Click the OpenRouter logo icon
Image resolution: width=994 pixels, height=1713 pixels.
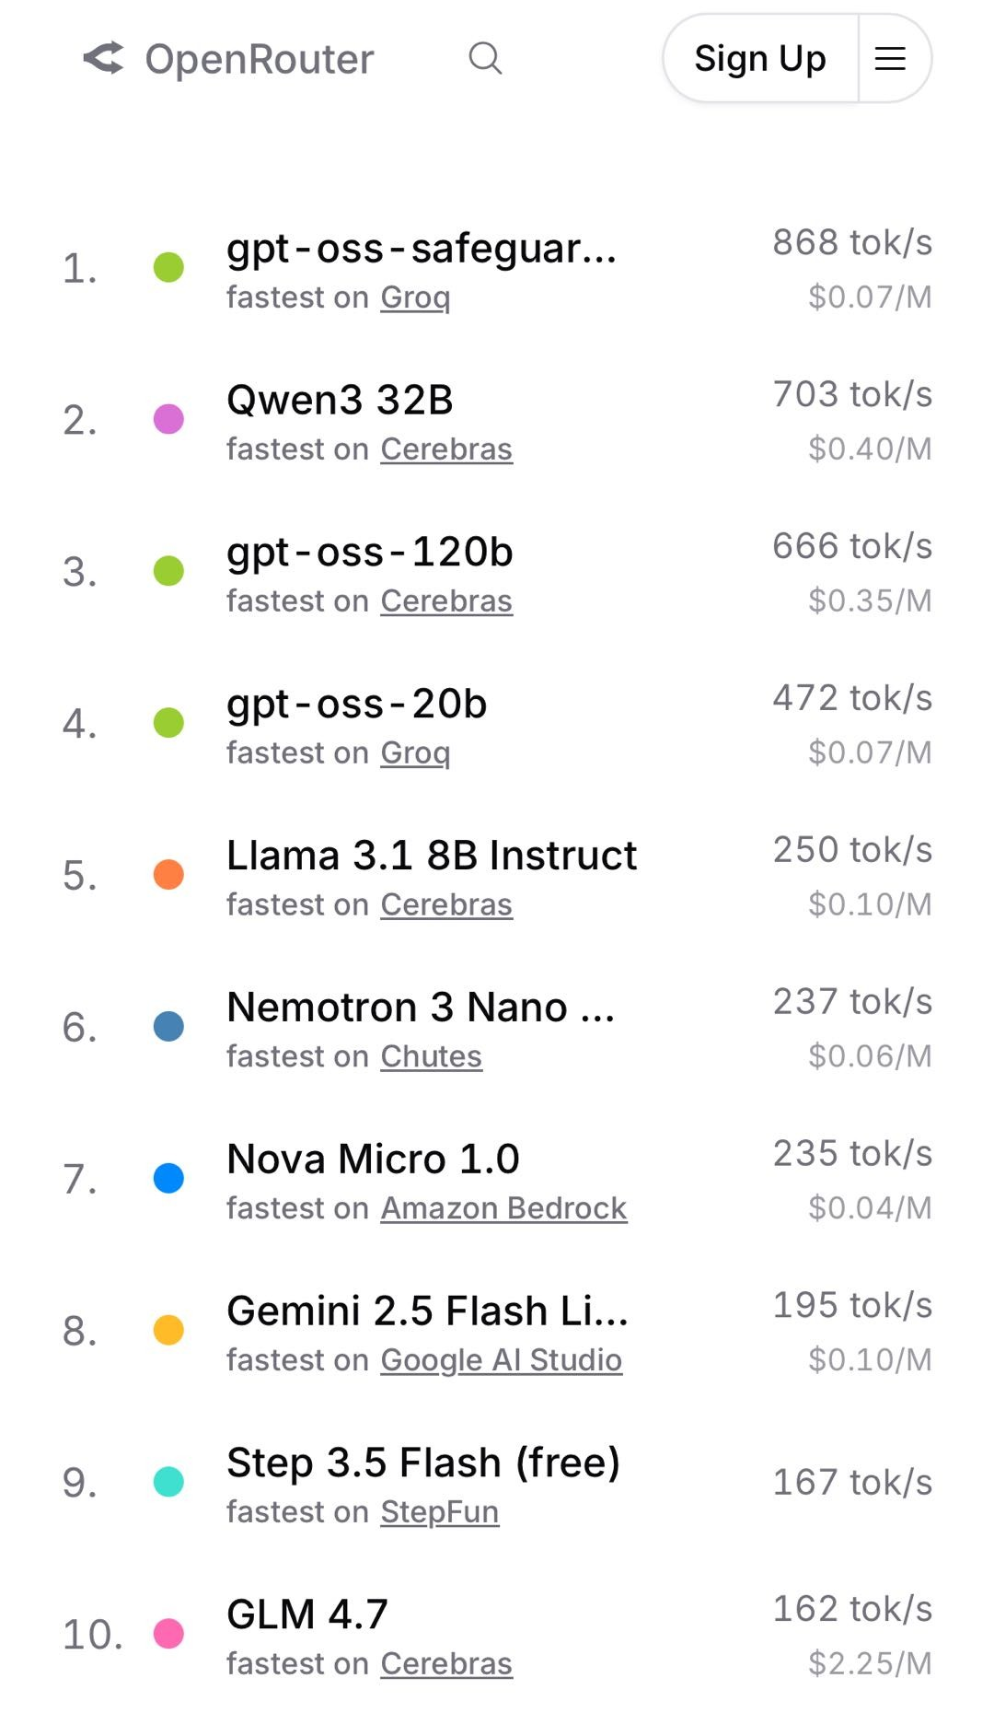103,58
